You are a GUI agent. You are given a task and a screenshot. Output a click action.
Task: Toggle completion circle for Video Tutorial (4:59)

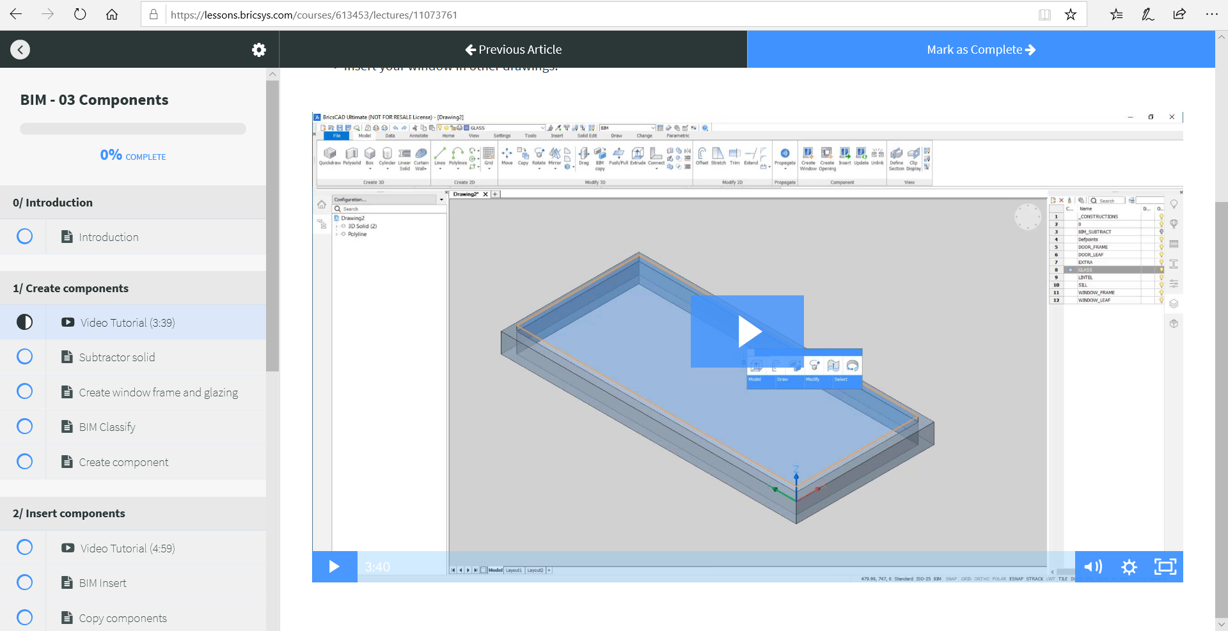pyautogui.click(x=24, y=548)
